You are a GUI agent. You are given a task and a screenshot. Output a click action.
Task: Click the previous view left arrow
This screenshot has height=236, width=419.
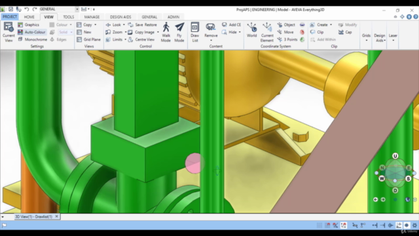[375, 199]
